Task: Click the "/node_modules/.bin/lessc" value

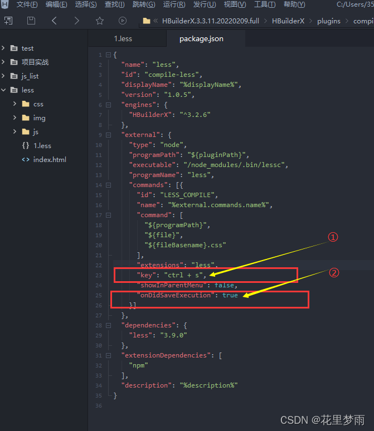Action: (234, 165)
